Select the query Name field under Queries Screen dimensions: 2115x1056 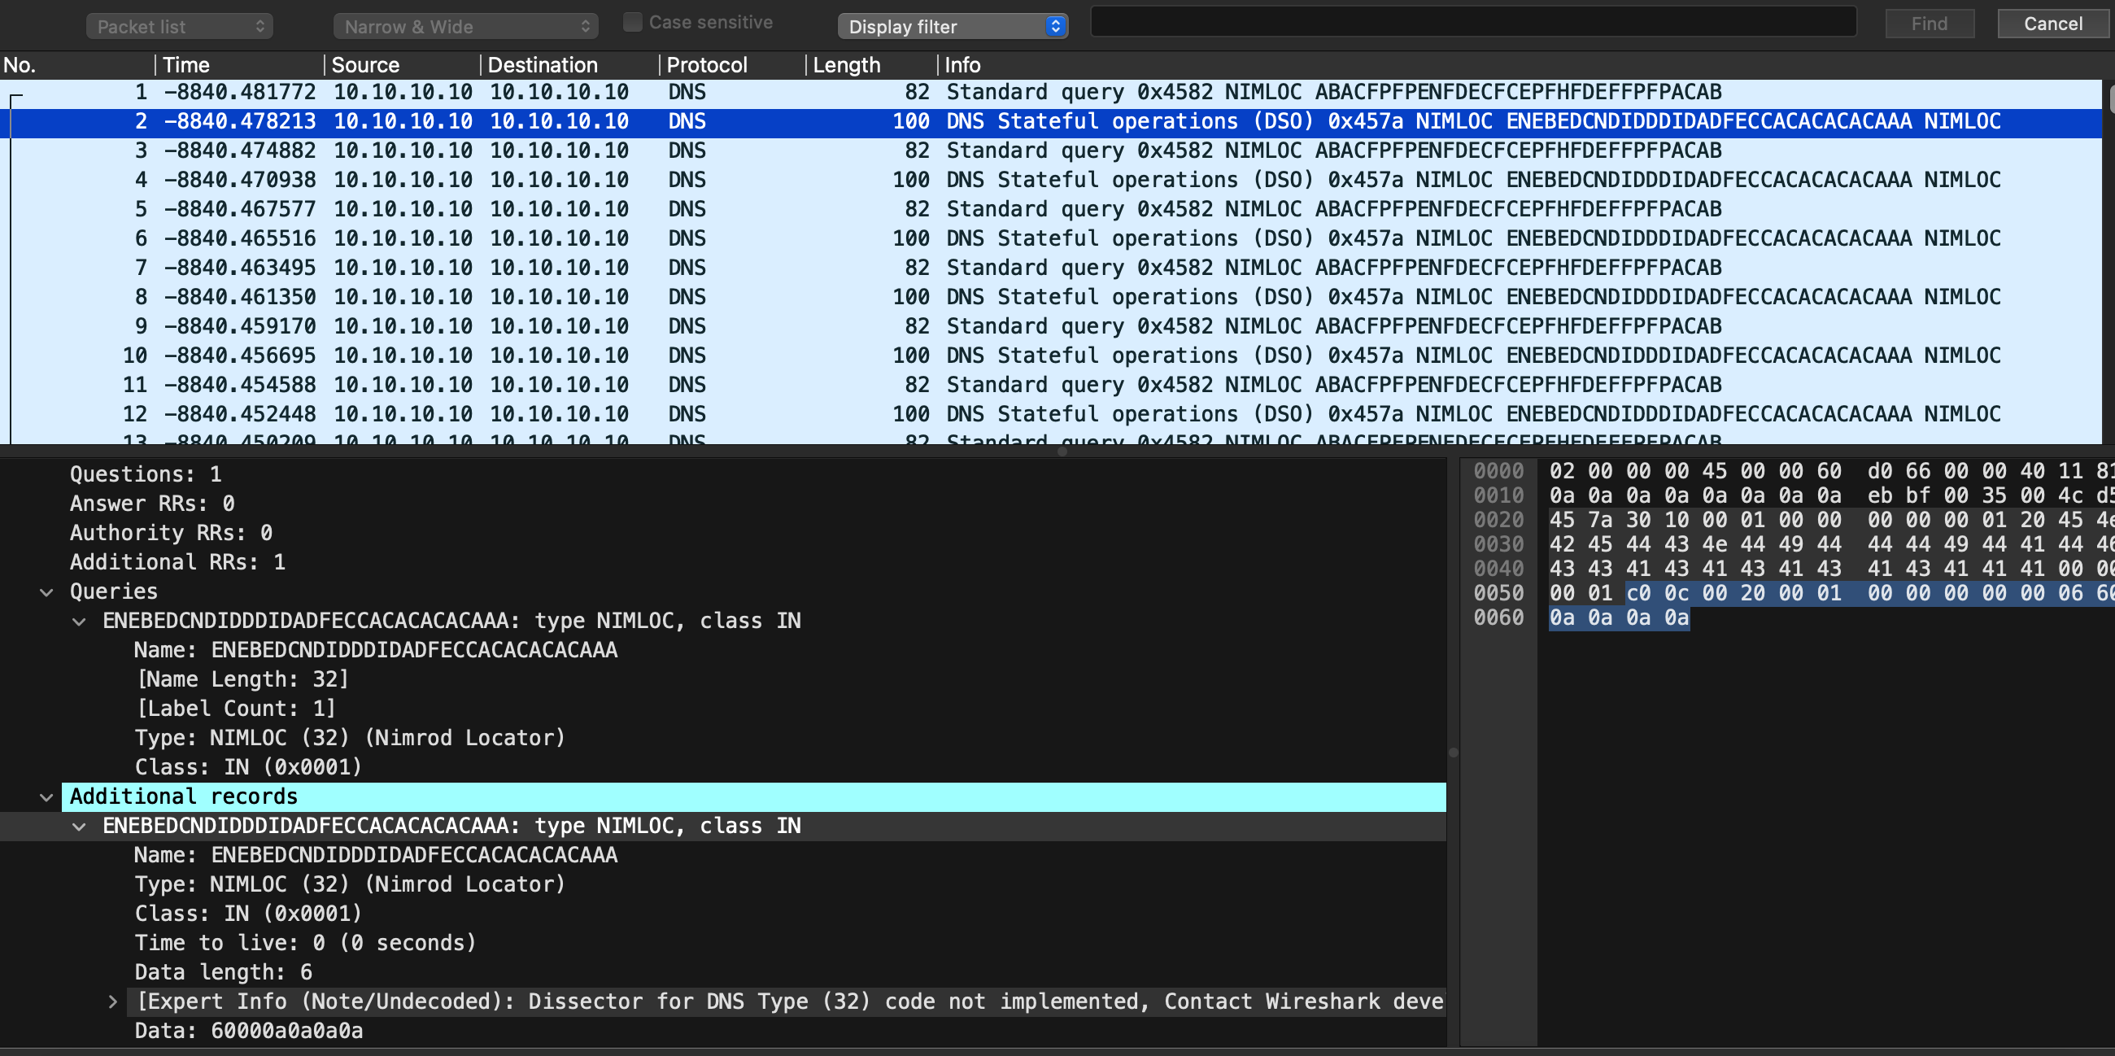[376, 650]
